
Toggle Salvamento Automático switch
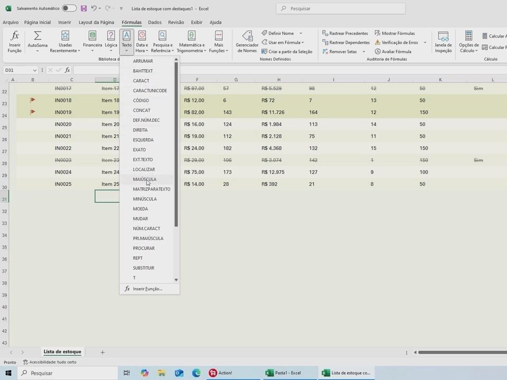point(69,8)
